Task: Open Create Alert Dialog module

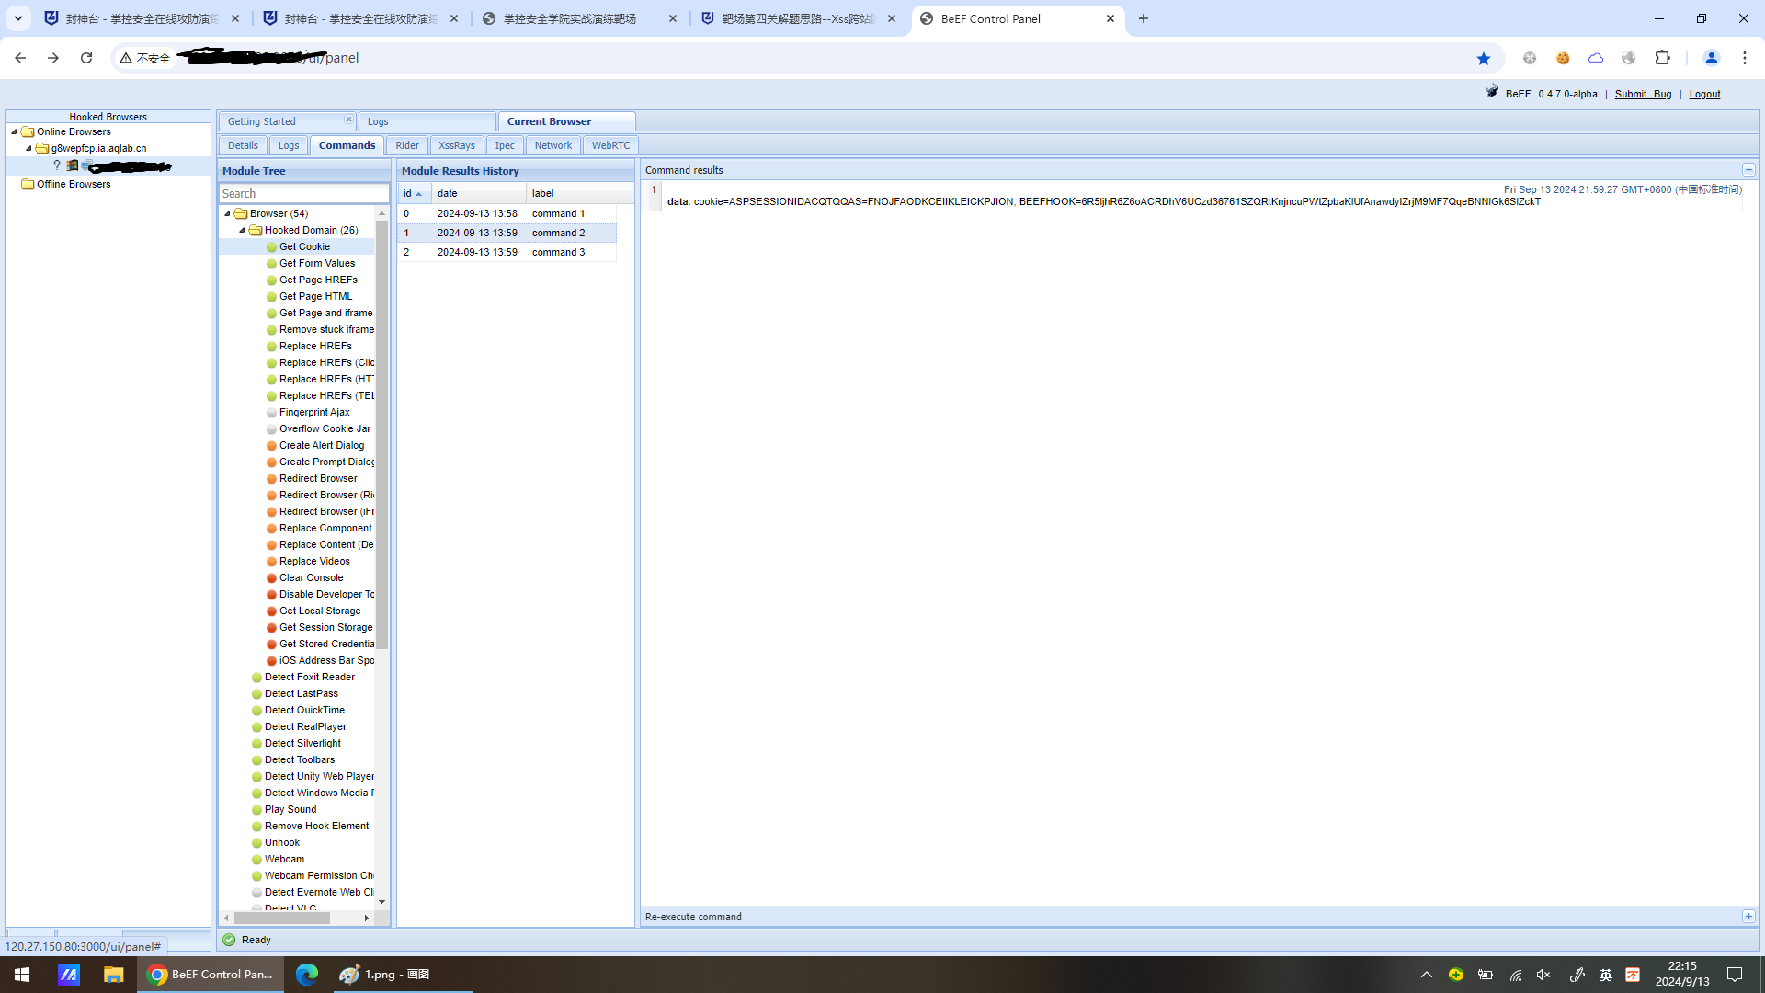Action: pyautogui.click(x=322, y=445)
